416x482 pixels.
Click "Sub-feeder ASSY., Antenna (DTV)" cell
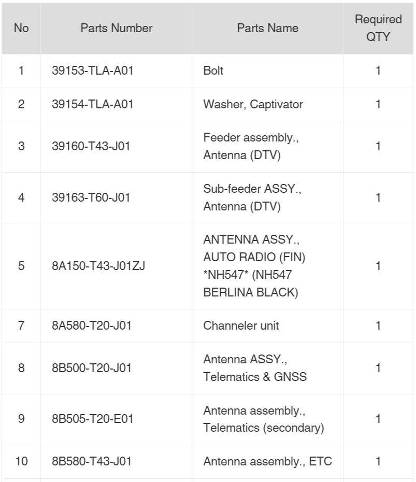pos(268,197)
